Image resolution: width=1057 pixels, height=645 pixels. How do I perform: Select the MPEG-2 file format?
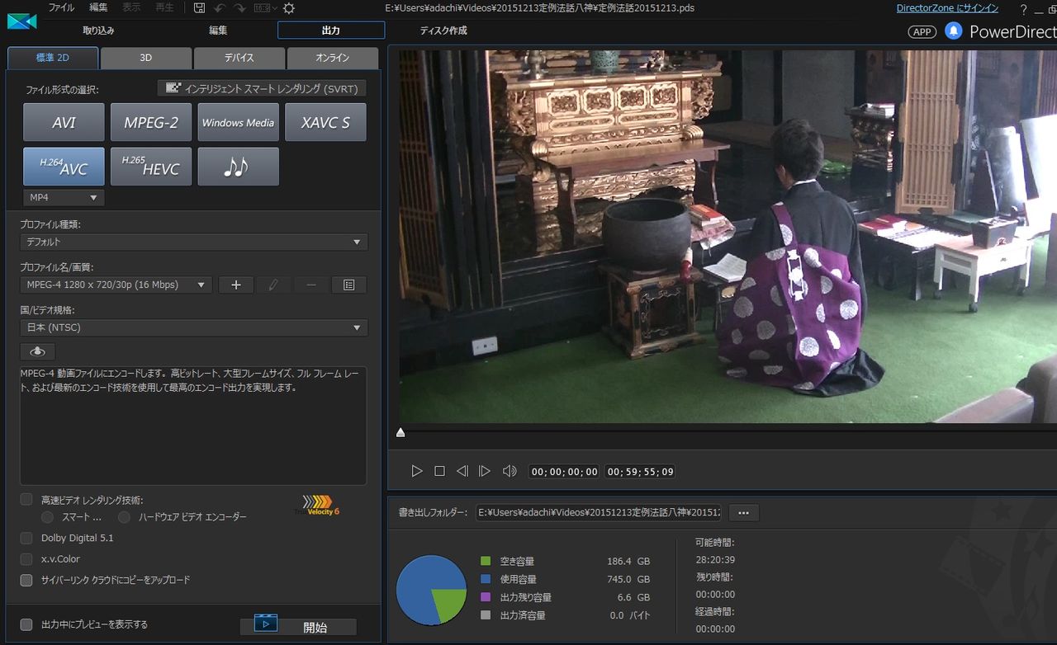tap(151, 123)
